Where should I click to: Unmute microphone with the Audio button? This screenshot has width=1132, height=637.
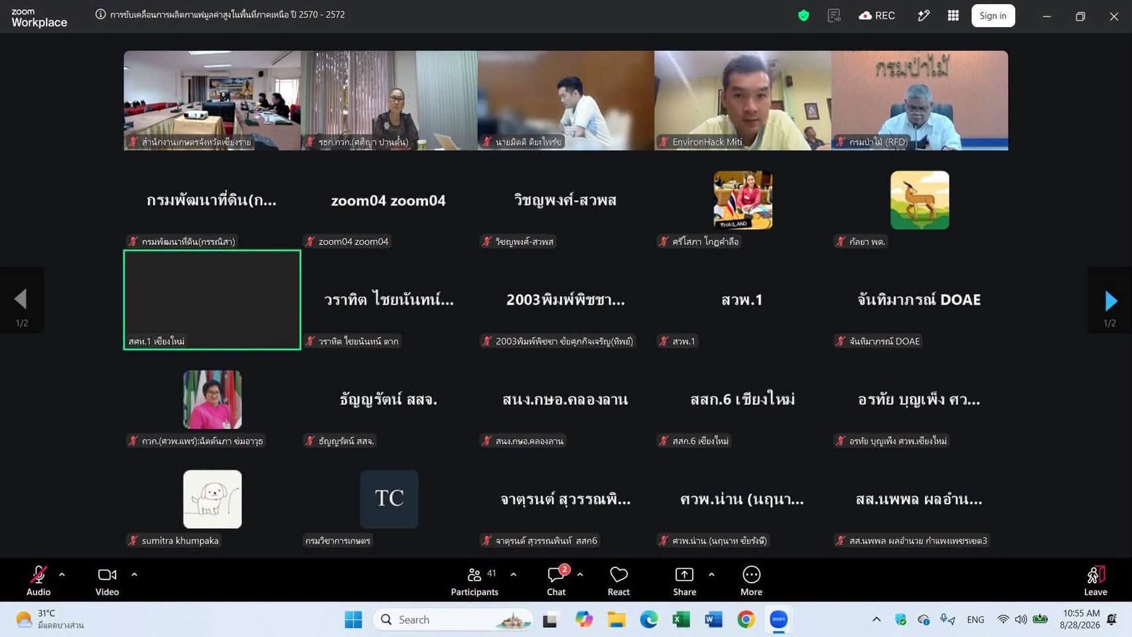tap(38, 581)
